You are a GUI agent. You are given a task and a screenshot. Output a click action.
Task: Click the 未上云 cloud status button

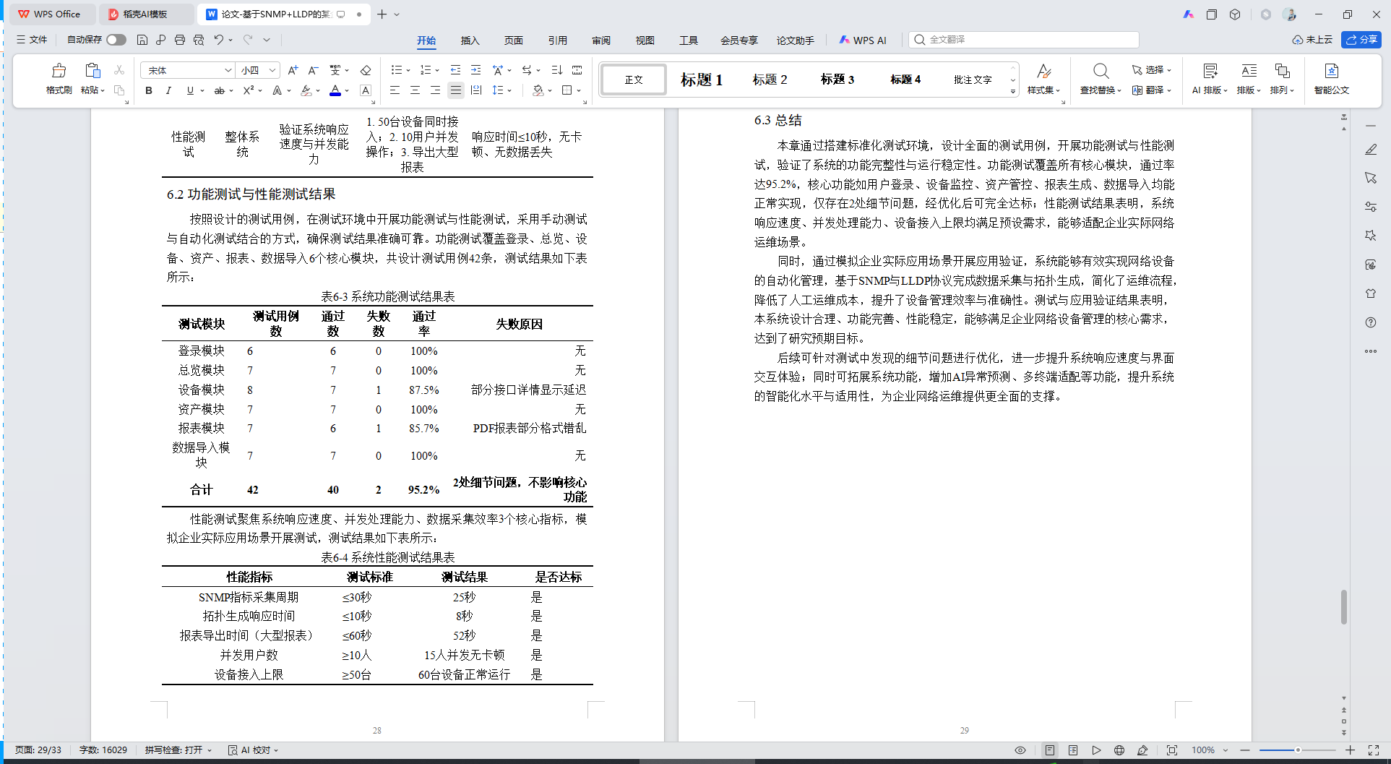[1313, 40]
